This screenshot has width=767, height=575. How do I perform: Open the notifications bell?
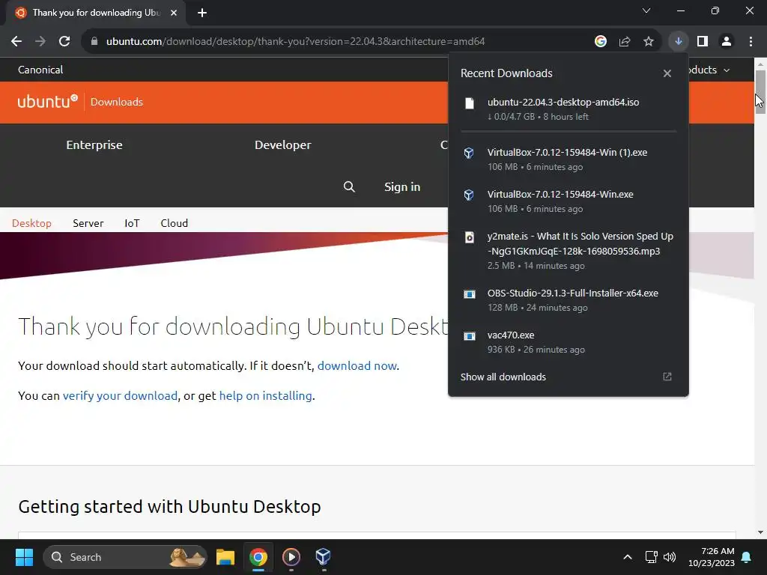[x=747, y=557]
